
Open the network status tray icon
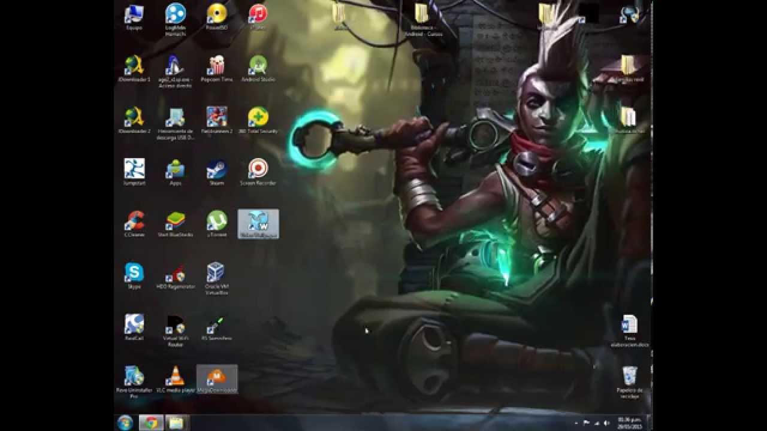[x=597, y=423]
